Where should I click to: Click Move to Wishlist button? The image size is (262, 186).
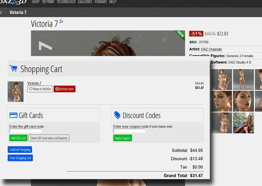coord(40,89)
